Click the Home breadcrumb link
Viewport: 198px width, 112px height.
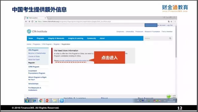pos(29,44)
